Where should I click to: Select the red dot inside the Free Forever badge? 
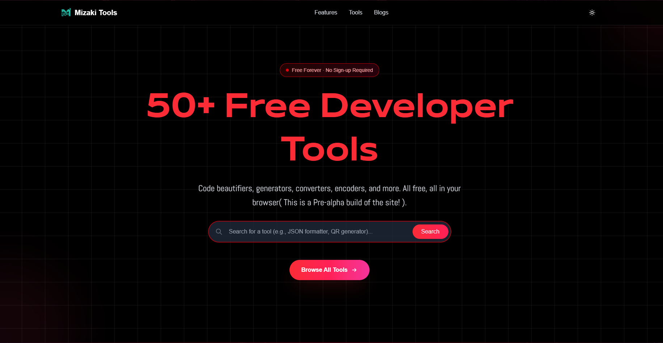pyautogui.click(x=287, y=70)
